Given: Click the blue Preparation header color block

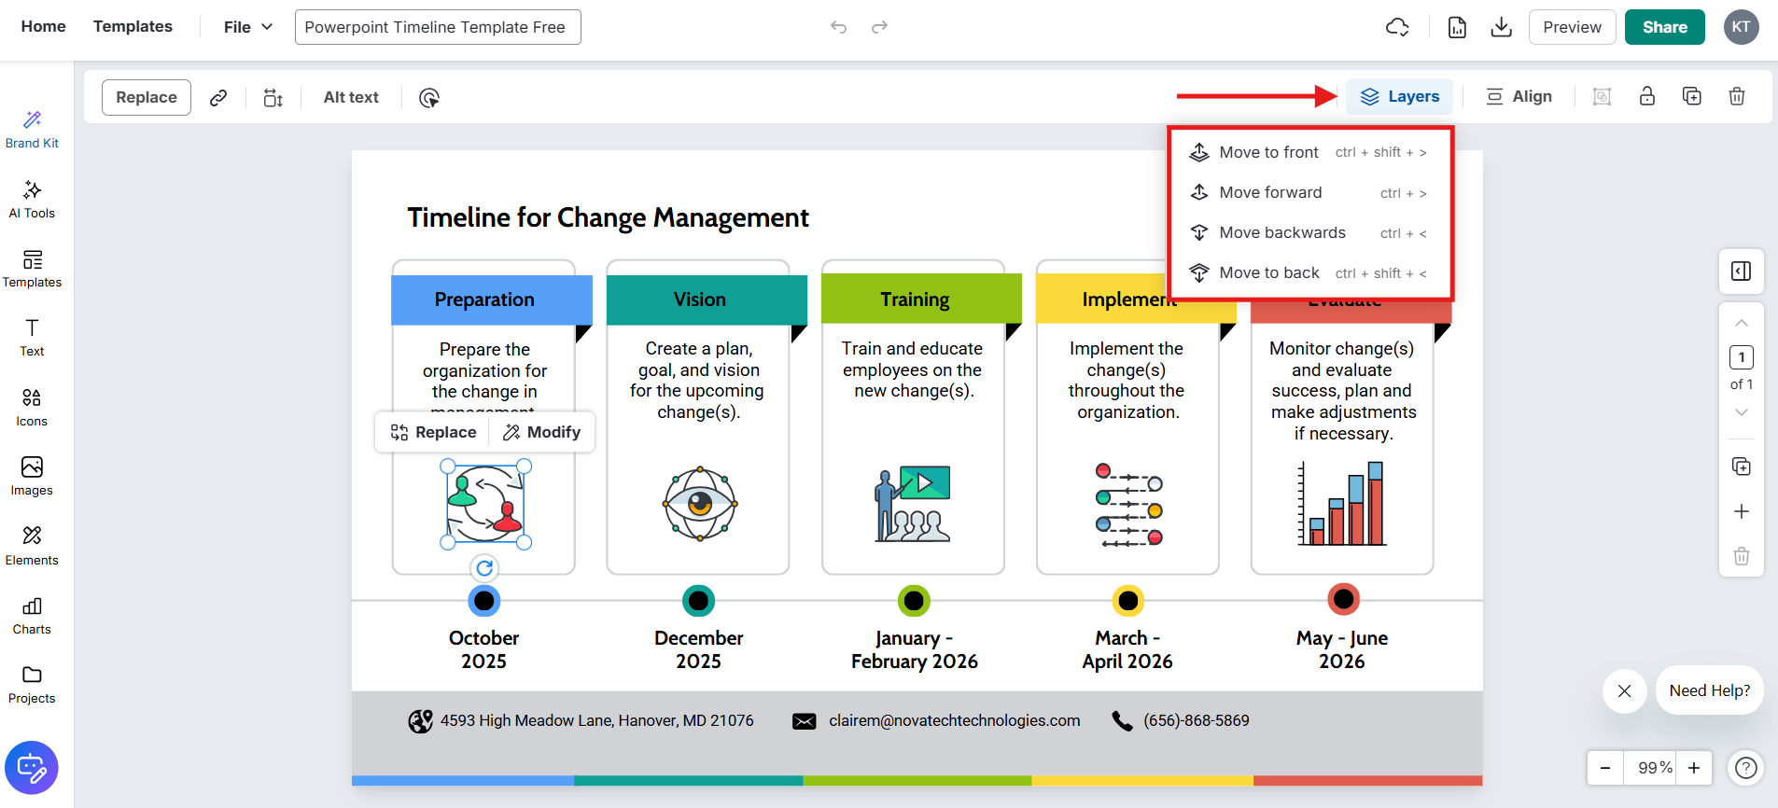Looking at the screenshot, I should pyautogui.click(x=492, y=300).
